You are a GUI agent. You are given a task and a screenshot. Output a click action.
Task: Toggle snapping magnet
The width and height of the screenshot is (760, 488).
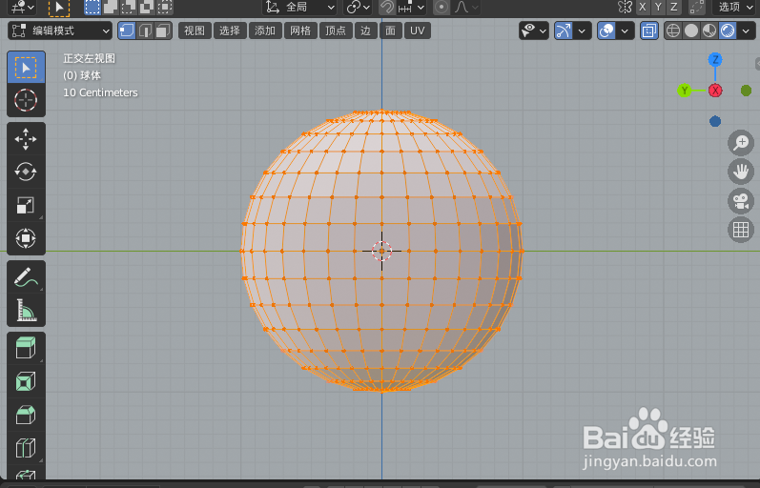click(387, 8)
